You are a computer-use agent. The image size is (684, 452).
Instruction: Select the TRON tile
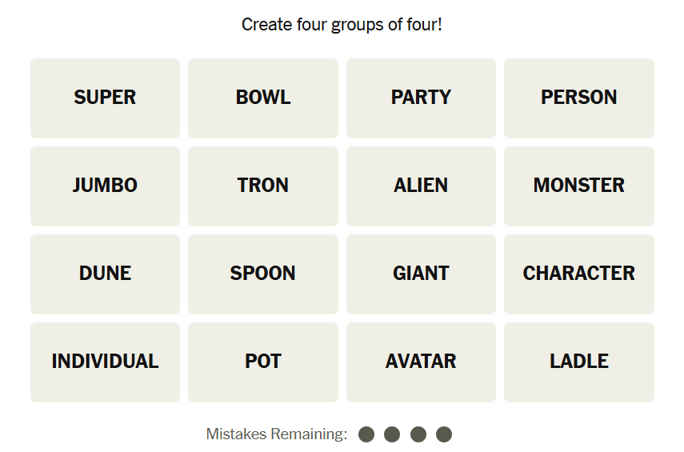[262, 186]
